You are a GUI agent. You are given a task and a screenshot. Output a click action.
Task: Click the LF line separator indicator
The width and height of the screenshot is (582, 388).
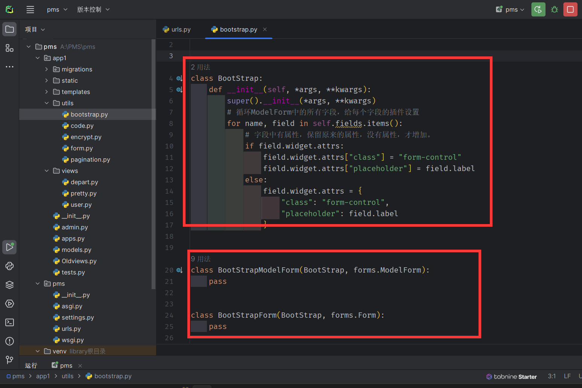(x=567, y=376)
